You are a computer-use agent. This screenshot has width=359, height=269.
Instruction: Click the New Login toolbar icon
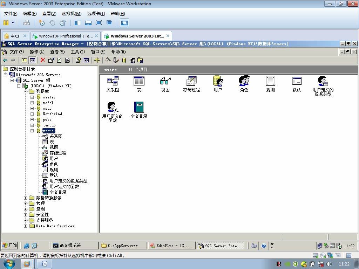132,60
